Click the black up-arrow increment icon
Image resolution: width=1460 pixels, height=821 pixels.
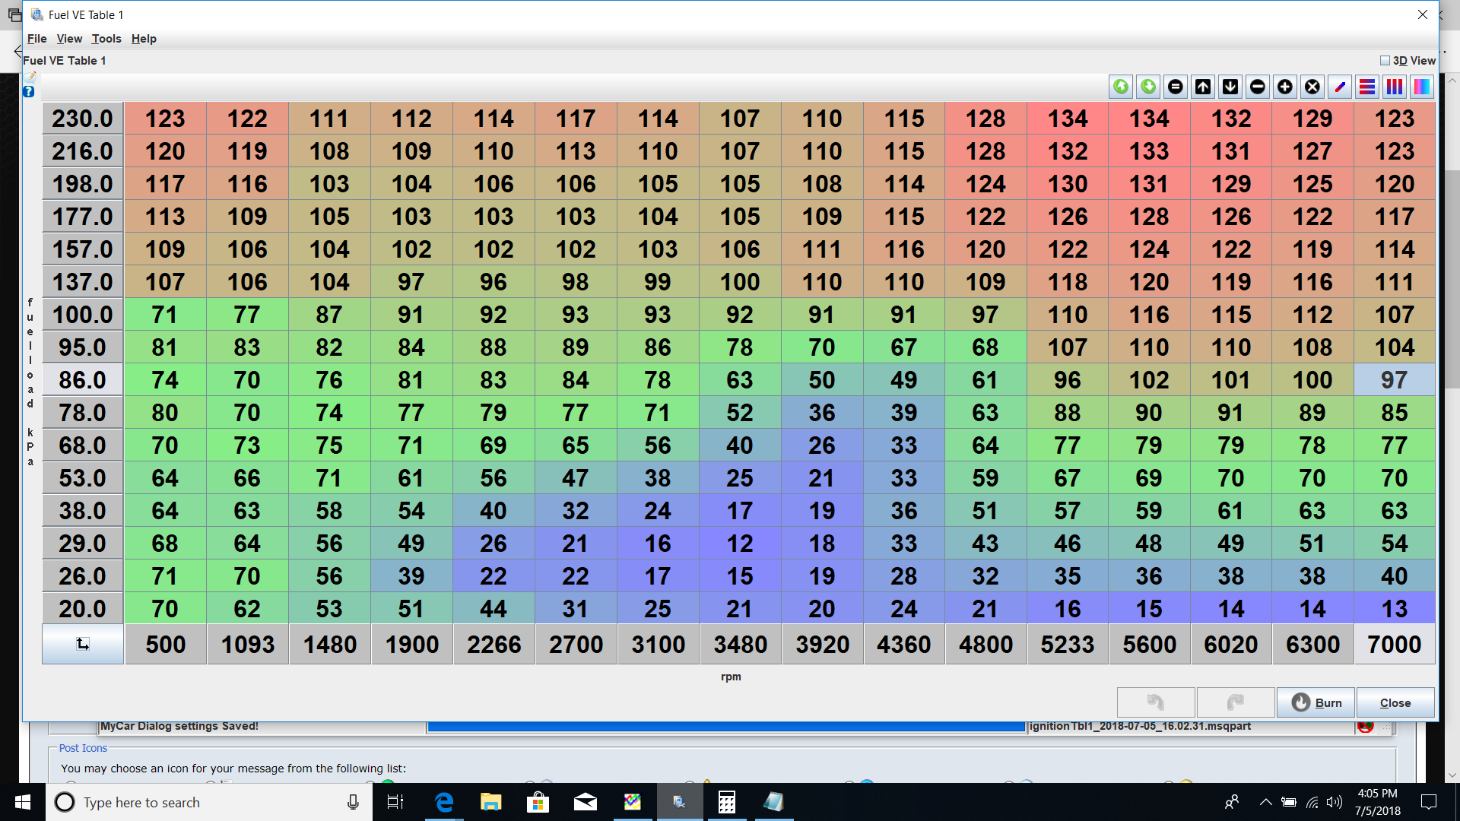1203,87
